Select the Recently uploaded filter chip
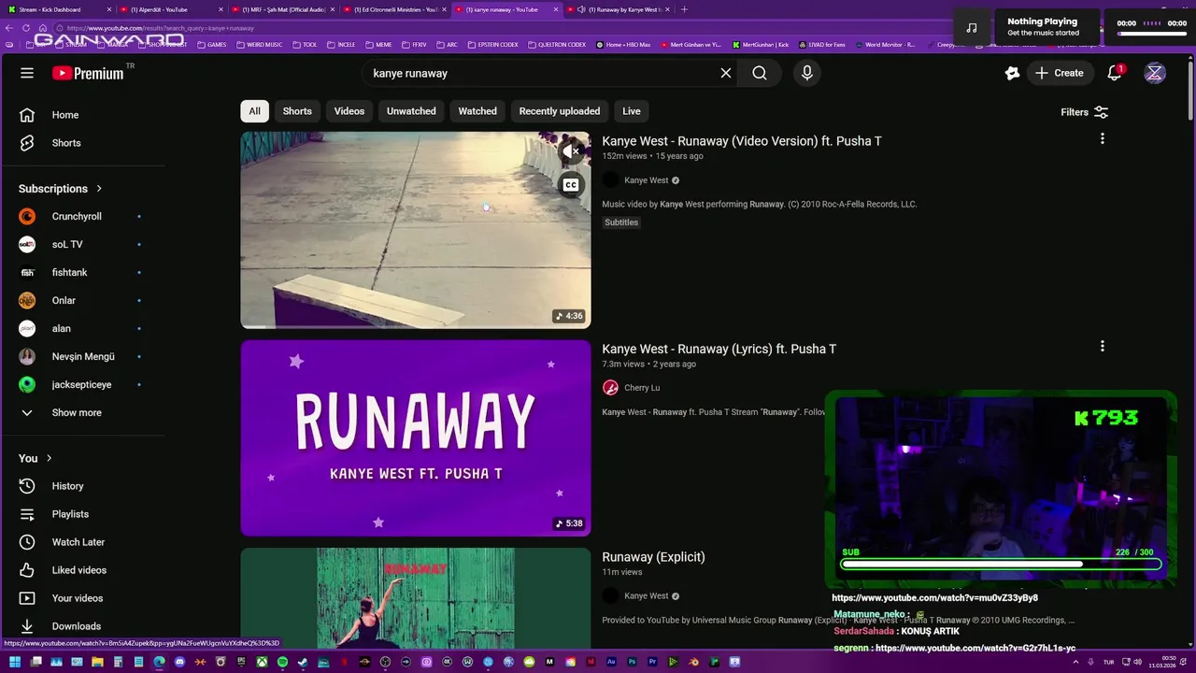Screen dimensions: 1196x673 pos(560,111)
